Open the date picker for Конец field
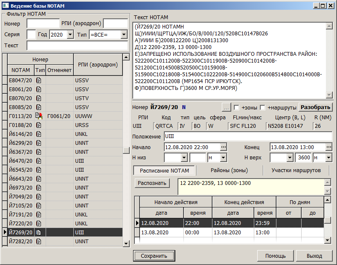This screenshot has height=265, width=337. [x=328, y=147]
